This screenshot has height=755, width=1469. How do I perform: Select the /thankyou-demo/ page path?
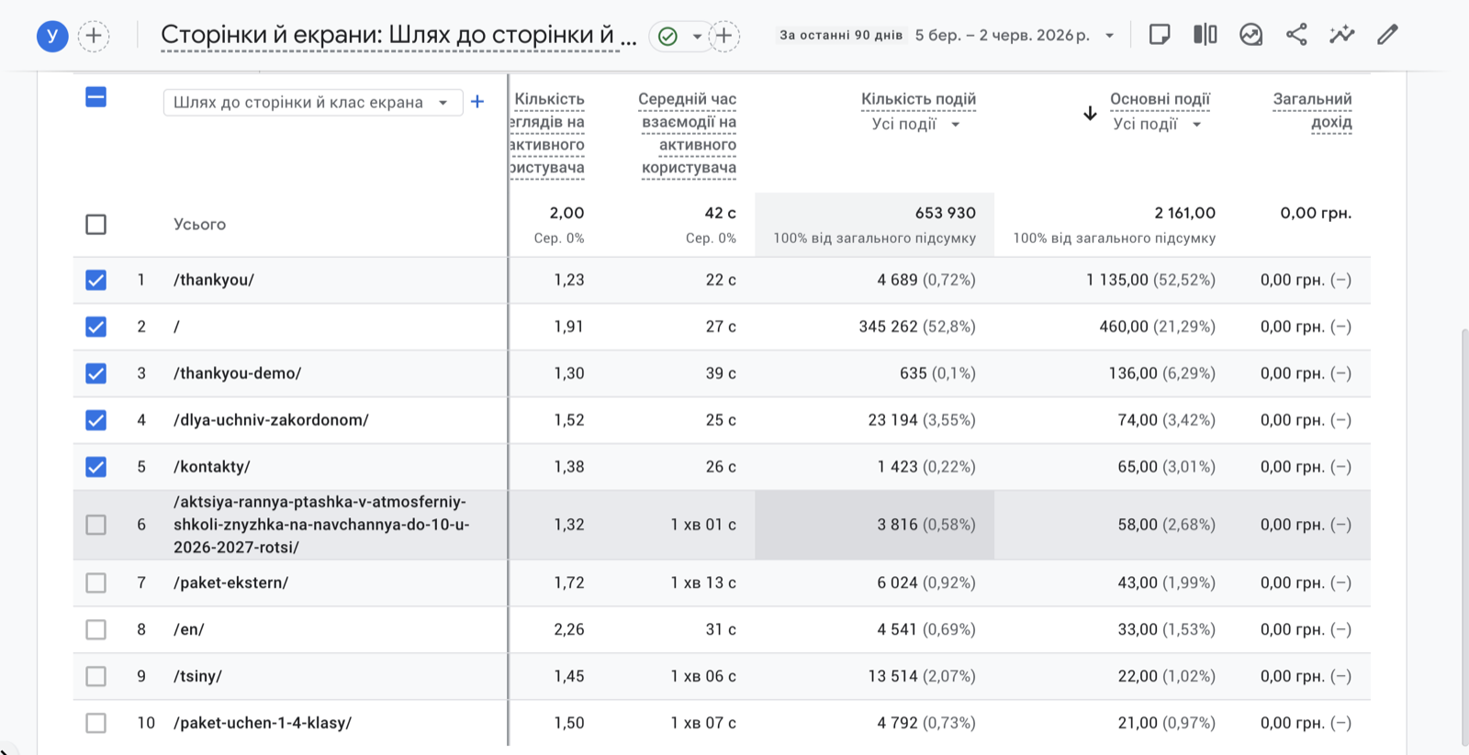click(x=237, y=373)
